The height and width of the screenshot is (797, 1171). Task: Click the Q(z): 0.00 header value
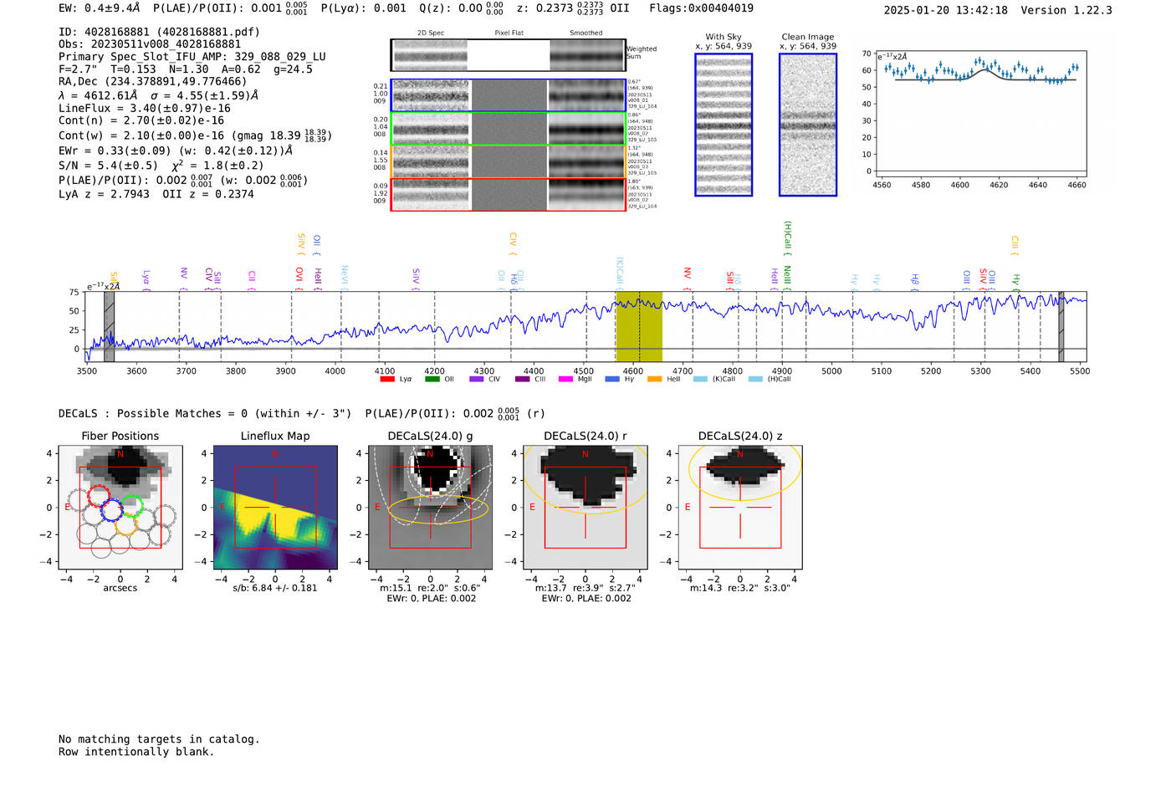[461, 8]
